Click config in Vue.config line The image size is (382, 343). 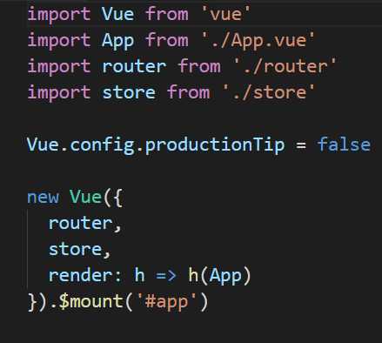pyautogui.click(x=102, y=145)
